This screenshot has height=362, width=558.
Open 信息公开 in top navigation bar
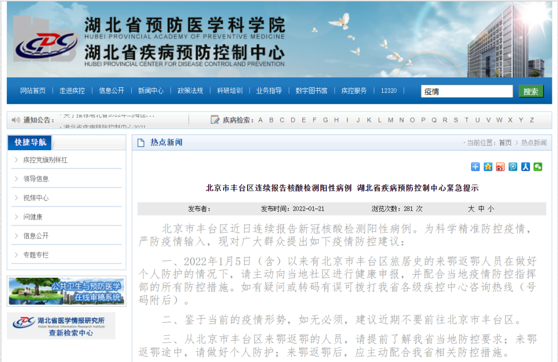tap(112, 91)
